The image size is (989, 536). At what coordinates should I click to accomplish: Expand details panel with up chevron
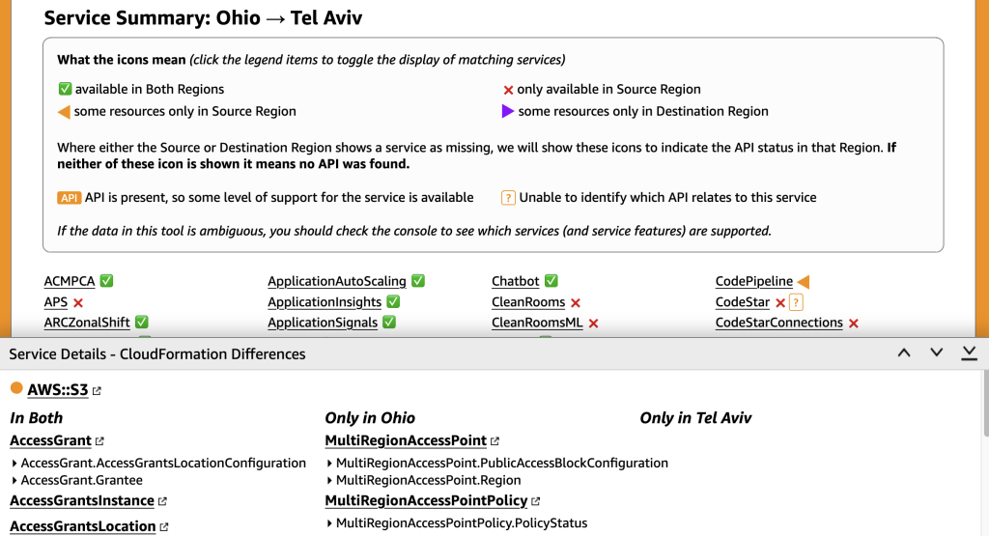904,353
